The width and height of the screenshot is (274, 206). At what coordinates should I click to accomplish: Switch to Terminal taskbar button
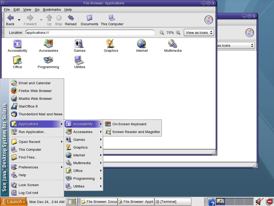tap(173, 202)
